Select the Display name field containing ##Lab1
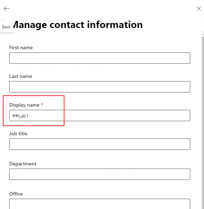 pyautogui.click(x=100, y=115)
